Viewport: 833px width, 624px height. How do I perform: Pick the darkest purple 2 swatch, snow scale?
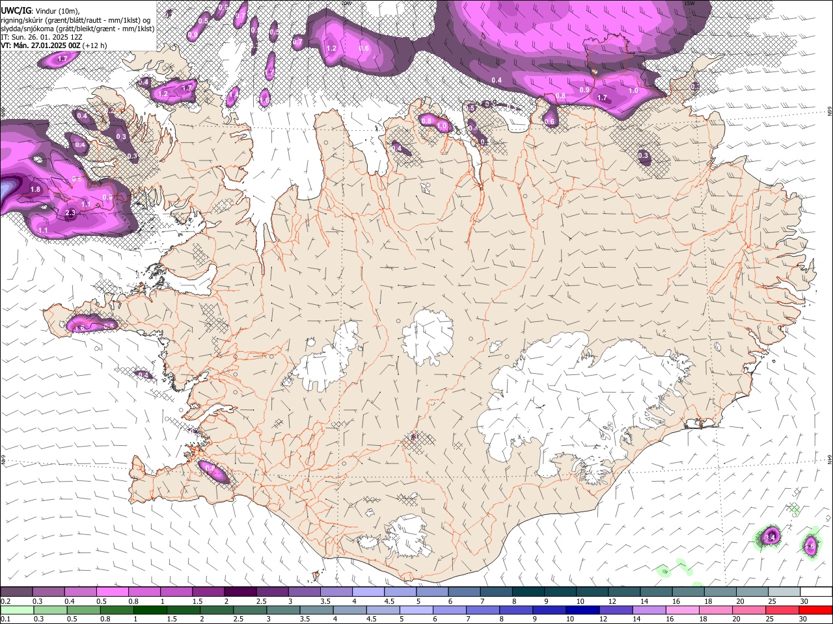click(239, 591)
